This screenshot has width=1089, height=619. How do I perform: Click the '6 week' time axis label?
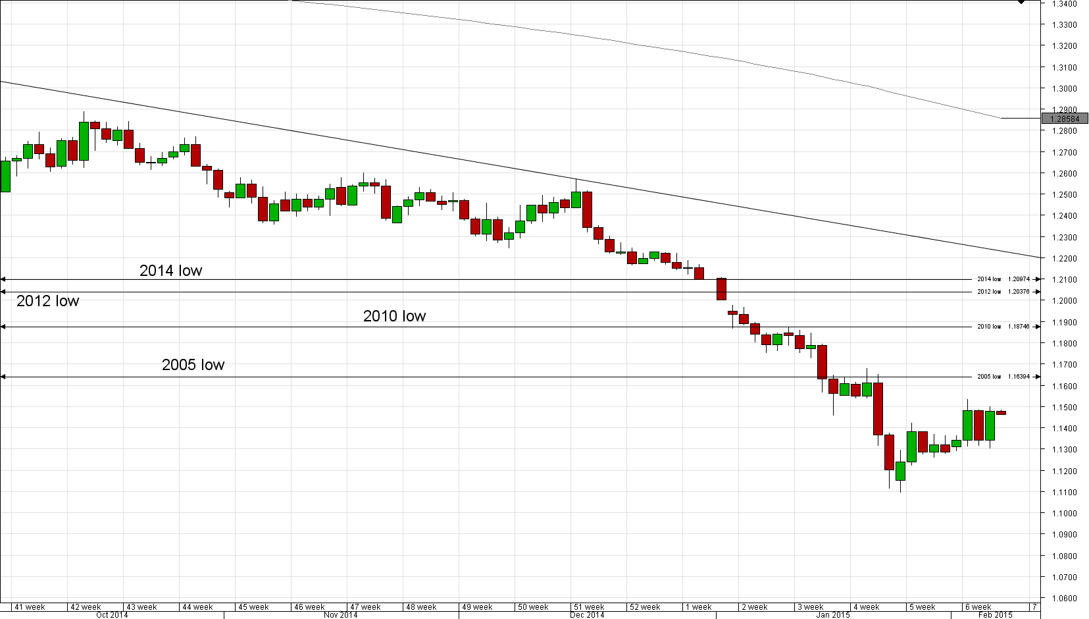click(x=978, y=607)
